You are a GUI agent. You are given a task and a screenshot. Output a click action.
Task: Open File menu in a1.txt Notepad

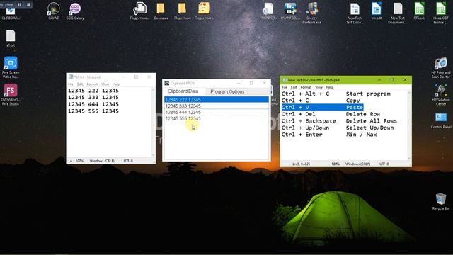pyautogui.click(x=71, y=84)
